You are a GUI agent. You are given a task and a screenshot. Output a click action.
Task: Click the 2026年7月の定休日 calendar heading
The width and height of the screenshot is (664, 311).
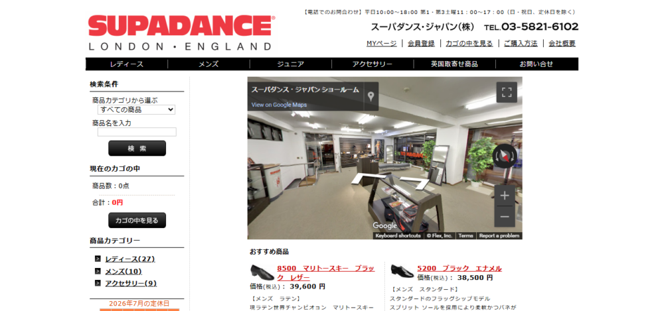(x=139, y=304)
